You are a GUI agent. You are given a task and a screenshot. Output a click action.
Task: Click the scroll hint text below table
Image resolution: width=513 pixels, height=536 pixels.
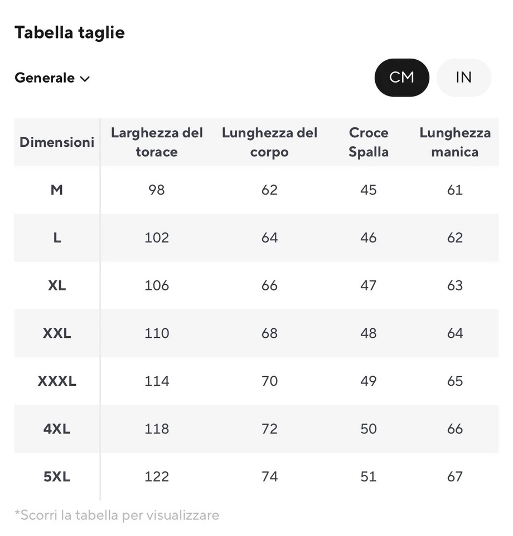pos(117,515)
